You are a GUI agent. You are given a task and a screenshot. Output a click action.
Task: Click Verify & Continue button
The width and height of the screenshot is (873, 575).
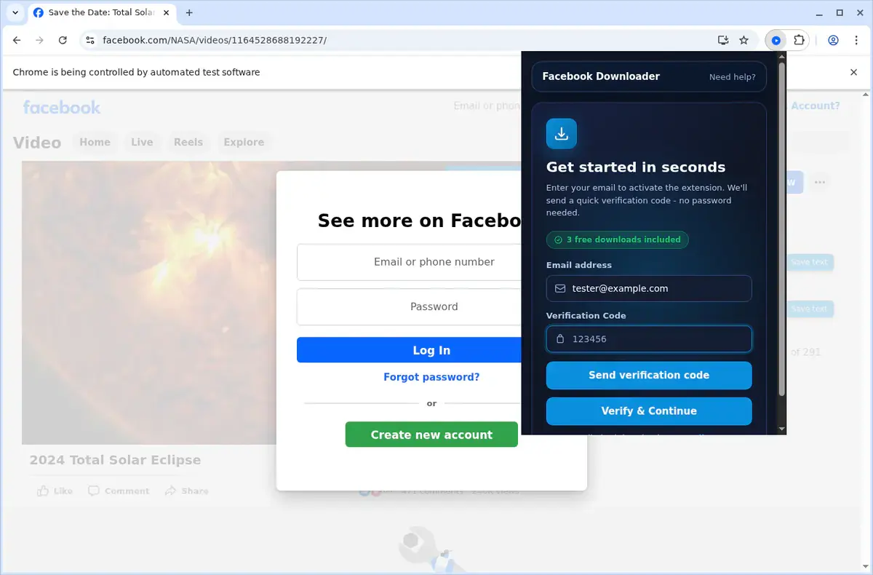pyautogui.click(x=649, y=411)
